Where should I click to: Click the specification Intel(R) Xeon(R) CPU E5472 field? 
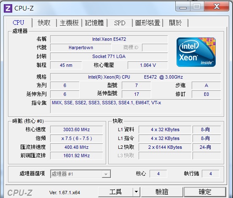pyautogui.click(x=135, y=77)
